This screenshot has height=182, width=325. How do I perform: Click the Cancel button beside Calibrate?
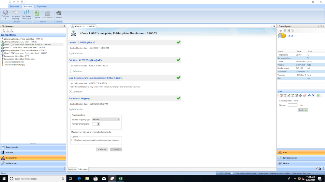pos(116,149)
